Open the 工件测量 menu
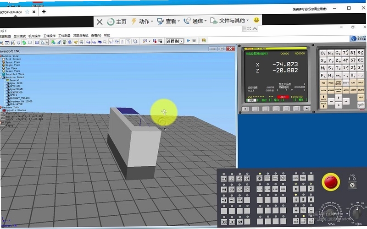This screenshot has width=367, height=229. point(64,36)
